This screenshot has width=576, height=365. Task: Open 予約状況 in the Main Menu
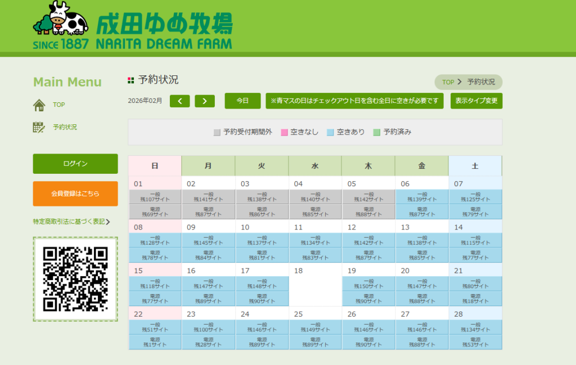[65, 127]
